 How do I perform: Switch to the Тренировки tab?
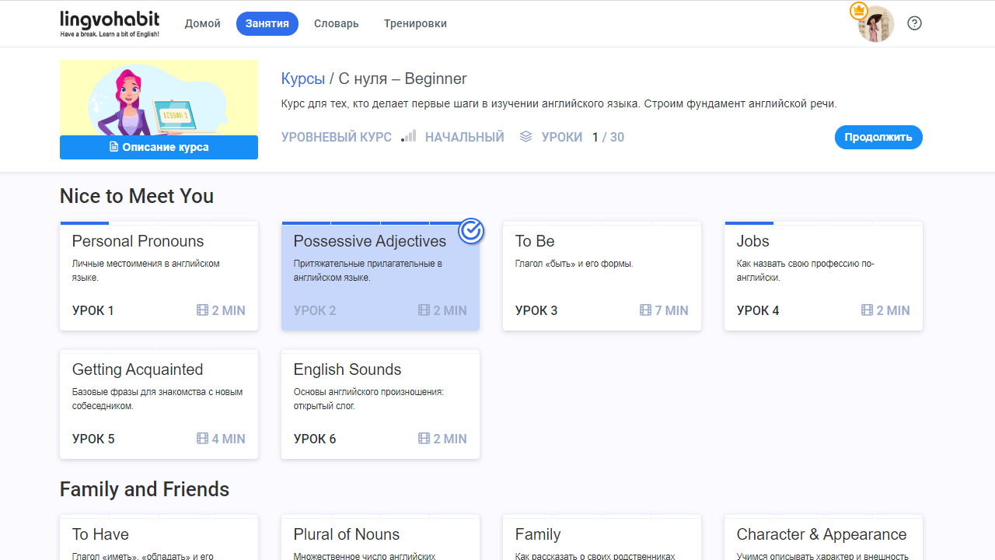coord(415,23)
